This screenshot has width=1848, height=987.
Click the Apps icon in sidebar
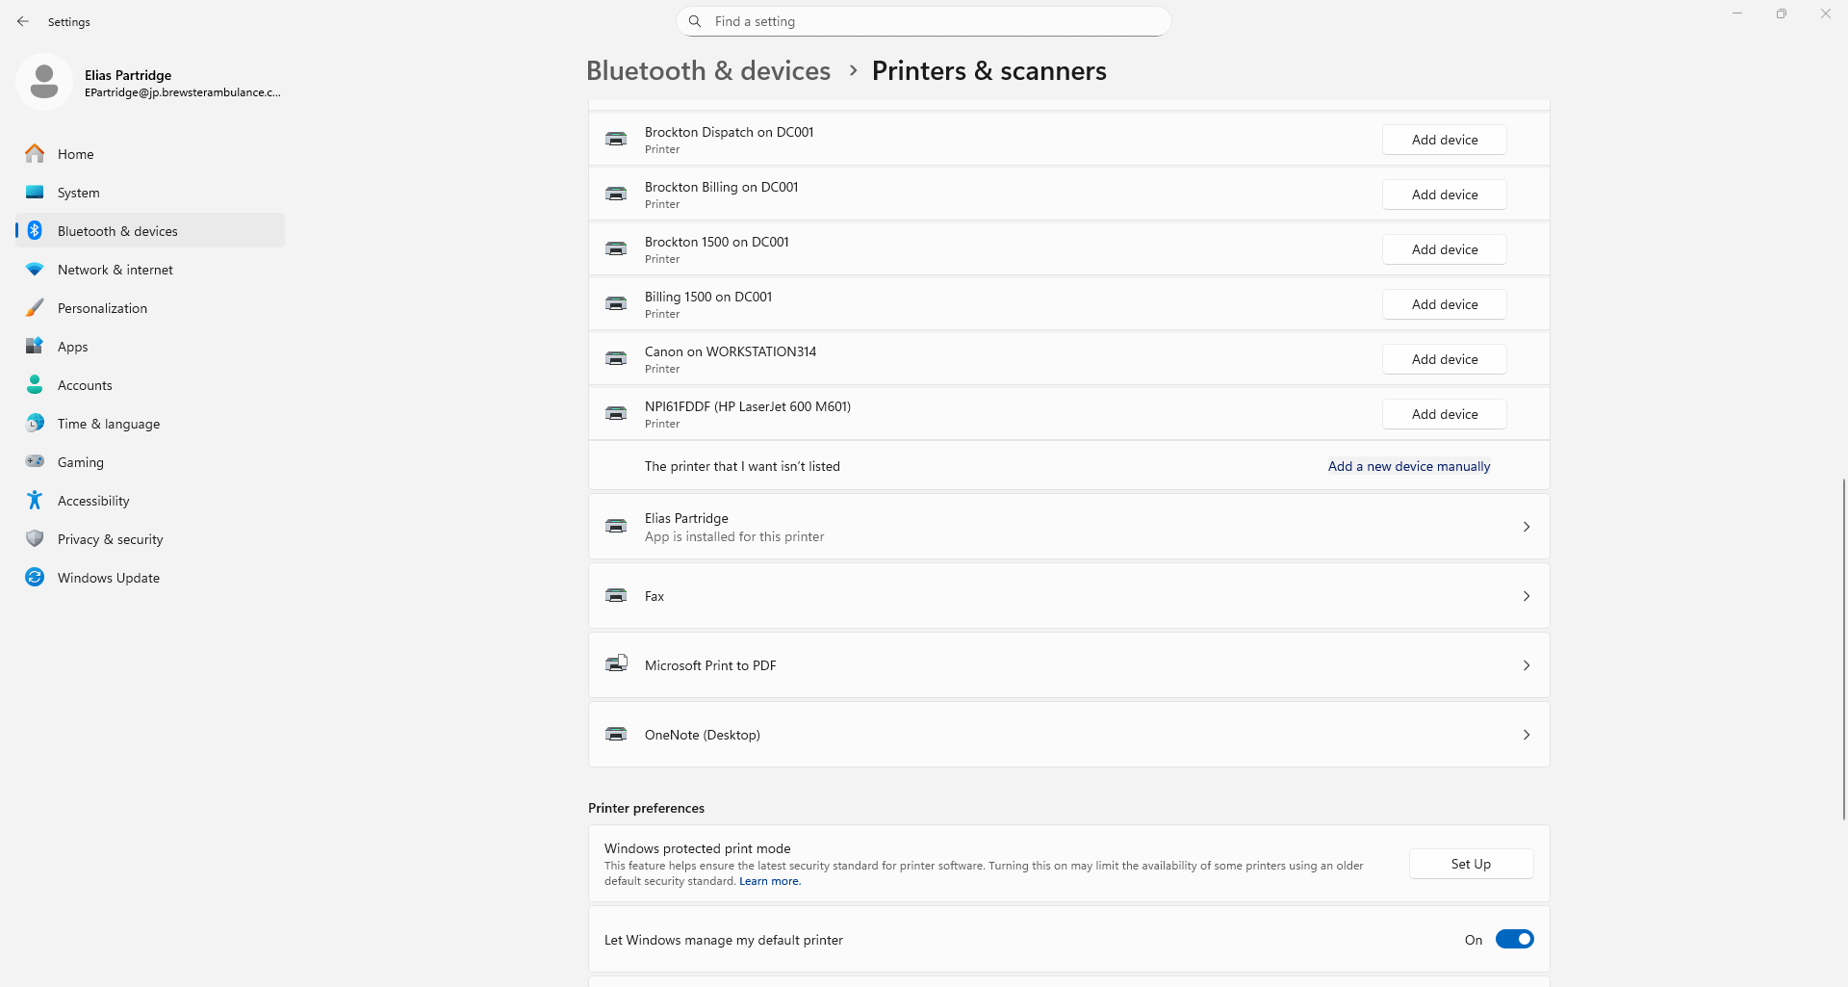[x=35, y=346]
